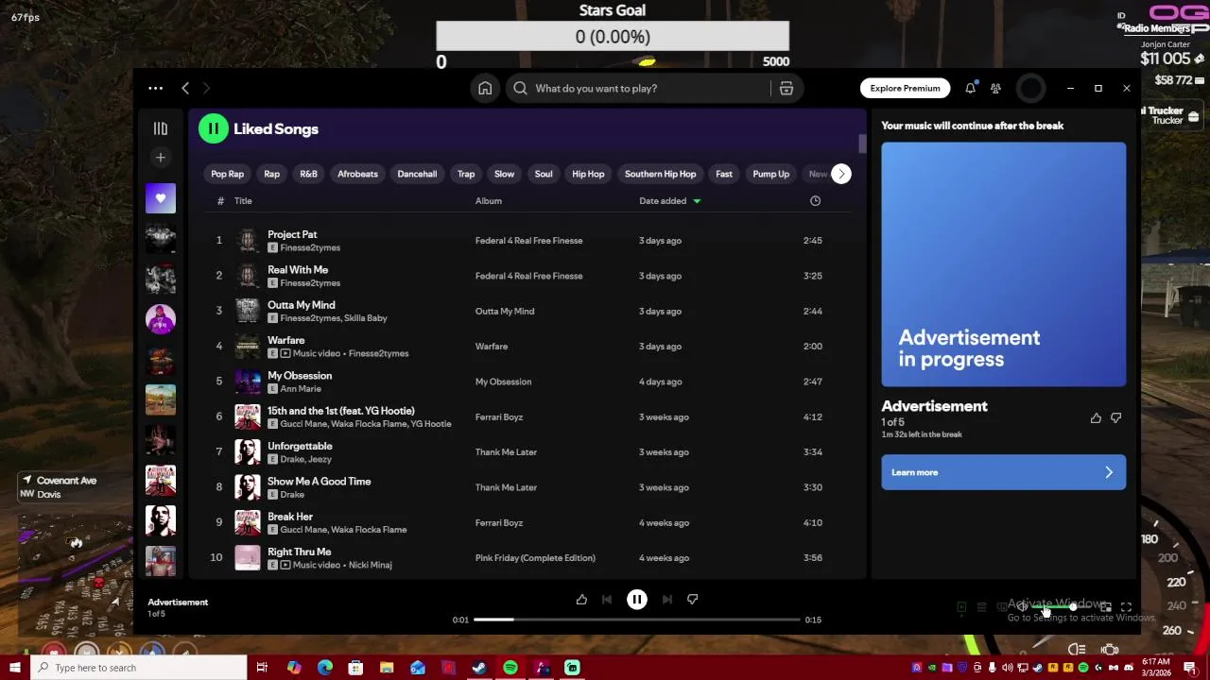The height and width of the screenshot is (680, 1210).
Task: Select the Hip Hop genre chip
Action: point(588,174)
